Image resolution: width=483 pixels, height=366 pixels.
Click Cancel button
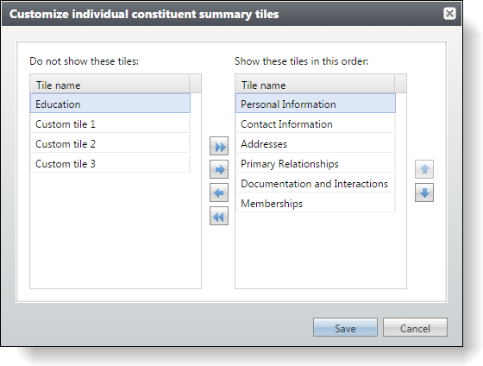415,327
